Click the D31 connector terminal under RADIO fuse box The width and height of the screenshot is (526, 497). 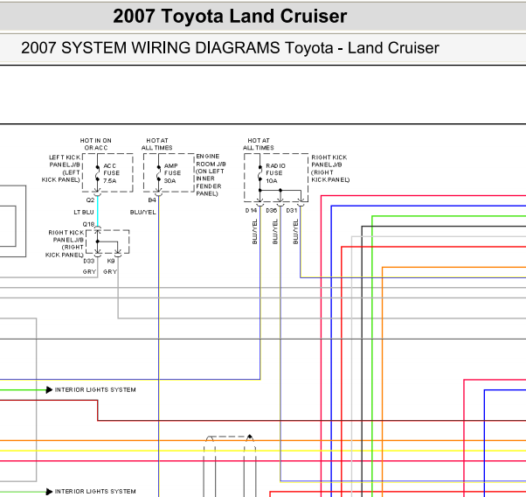[x=301, y=204]
